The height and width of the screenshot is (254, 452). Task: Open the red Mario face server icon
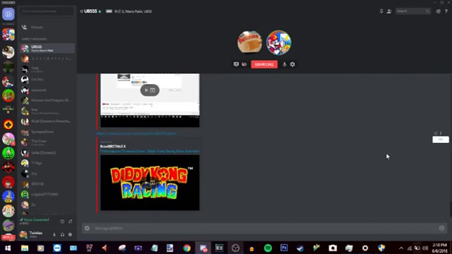[x=8, y=182]
